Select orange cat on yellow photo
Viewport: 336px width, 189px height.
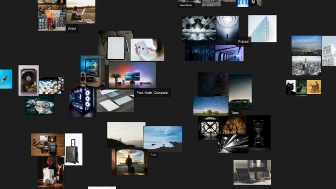(314, 87)
